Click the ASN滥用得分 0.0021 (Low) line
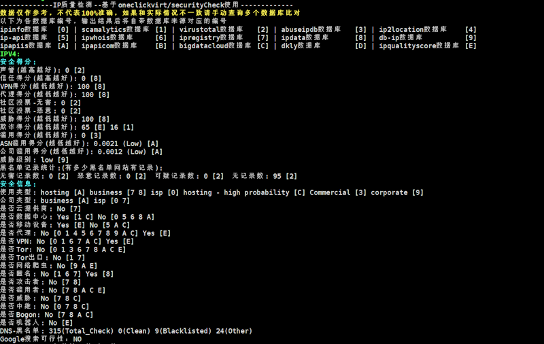The image size is (544, 344). pos(79,143)
